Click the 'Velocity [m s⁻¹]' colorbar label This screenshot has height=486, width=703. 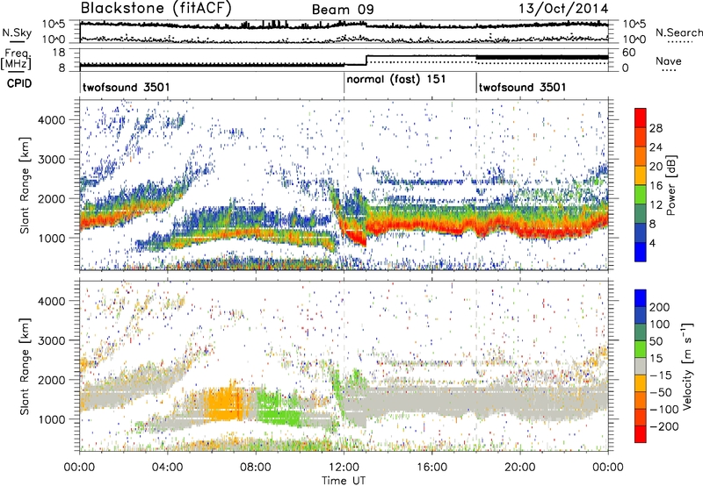pyautogui.click(x=686, y=366)
